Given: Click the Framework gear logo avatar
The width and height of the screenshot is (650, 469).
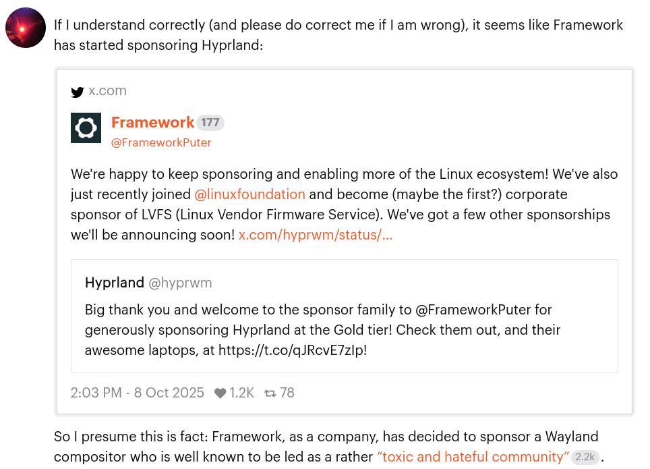Looking at the screenshot, I should tap(86, 128).
